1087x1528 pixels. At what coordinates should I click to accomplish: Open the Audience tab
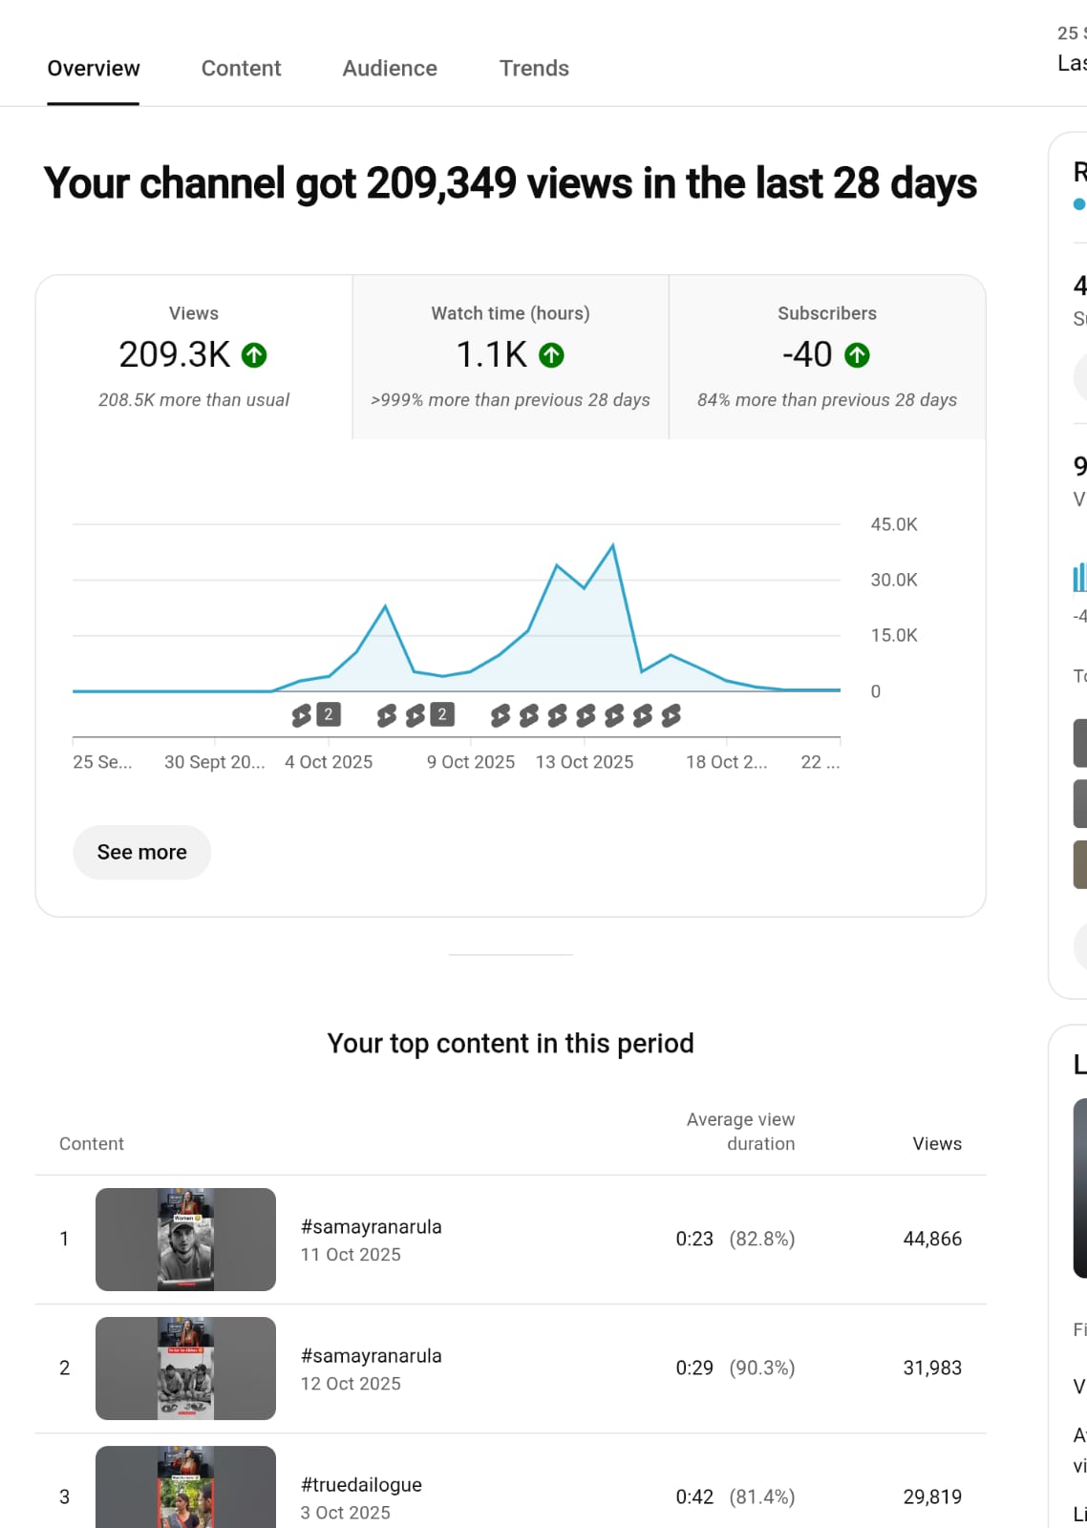click(390, 69)
